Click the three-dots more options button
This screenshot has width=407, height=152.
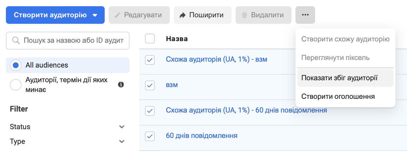point(305,15)
